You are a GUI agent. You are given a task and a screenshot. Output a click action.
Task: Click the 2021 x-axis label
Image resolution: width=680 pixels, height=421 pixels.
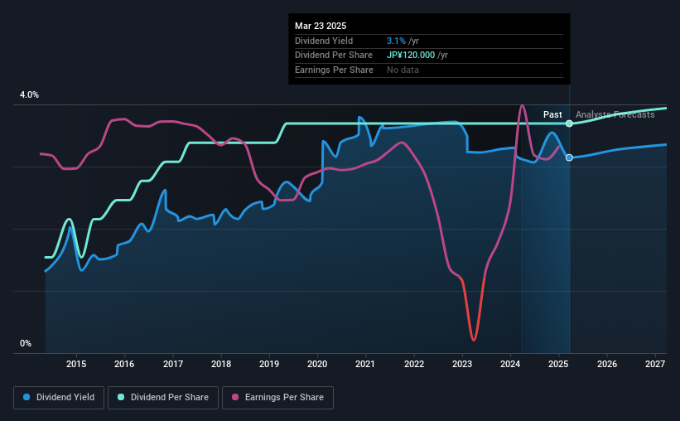(365, 364)
